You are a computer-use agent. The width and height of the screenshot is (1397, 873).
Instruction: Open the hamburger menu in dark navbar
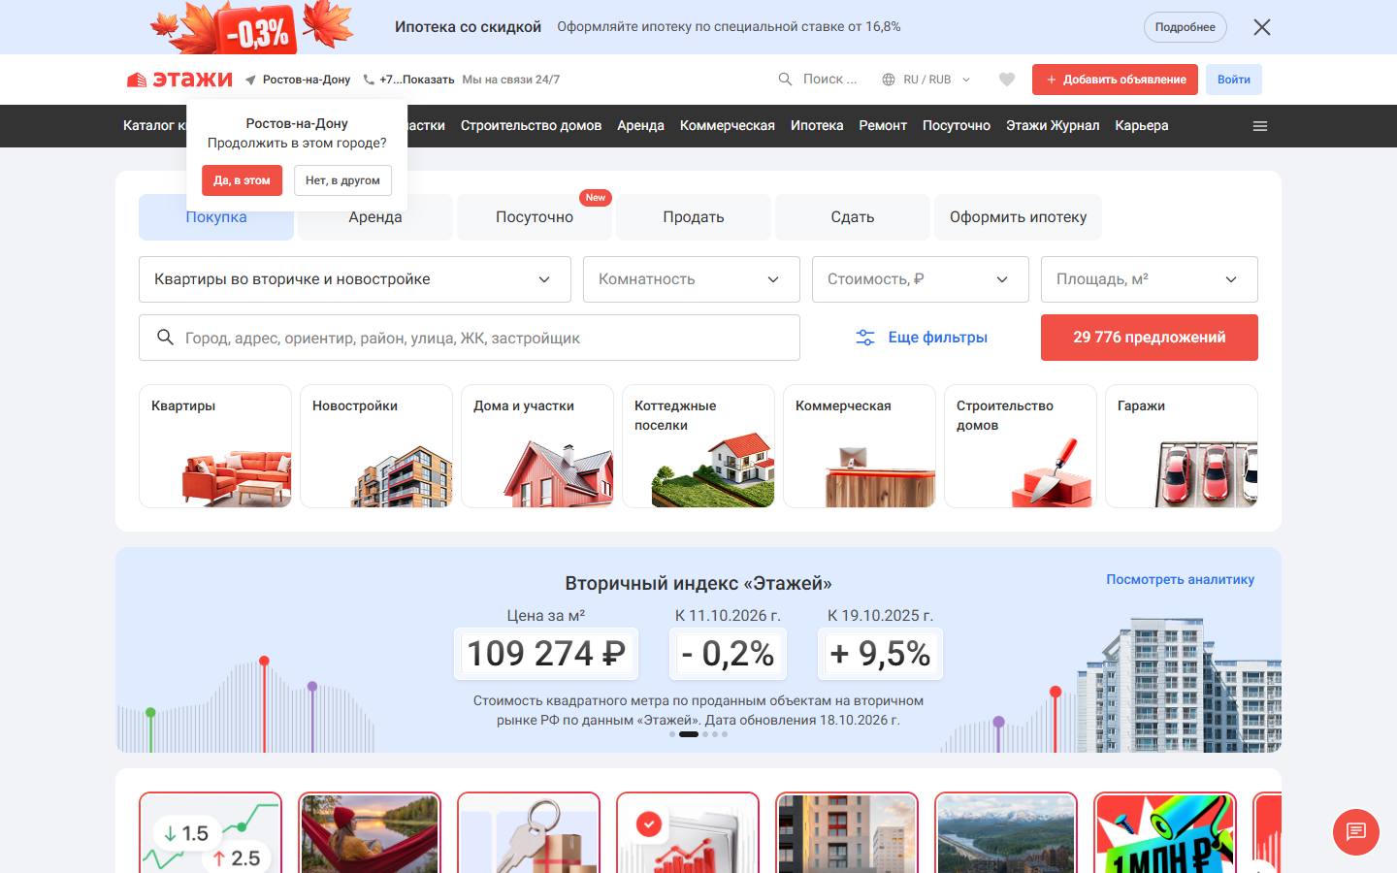(1260, 126)
